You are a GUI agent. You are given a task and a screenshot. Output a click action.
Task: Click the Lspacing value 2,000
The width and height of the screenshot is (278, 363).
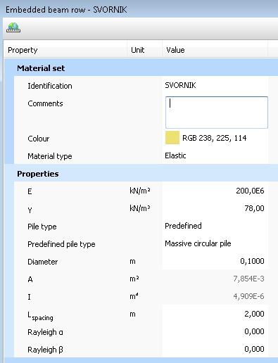pos(215,314)
